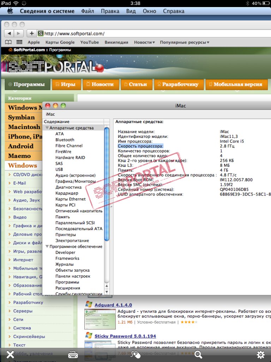Open Сведения о системе application menu
The image size is (271, 362).
(47, 11)
